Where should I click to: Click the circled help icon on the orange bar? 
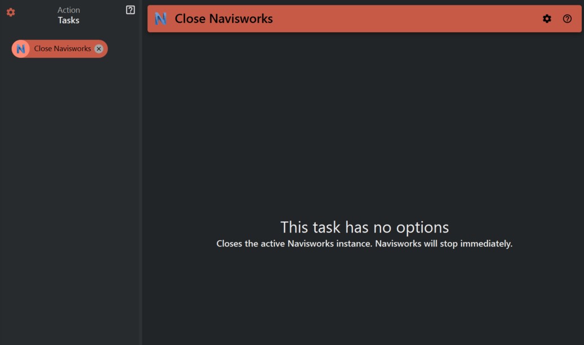(x=567, y=19)
